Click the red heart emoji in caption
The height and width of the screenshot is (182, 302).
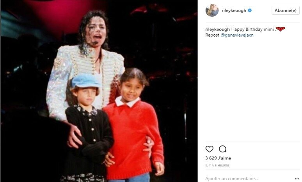click(281, 29)
